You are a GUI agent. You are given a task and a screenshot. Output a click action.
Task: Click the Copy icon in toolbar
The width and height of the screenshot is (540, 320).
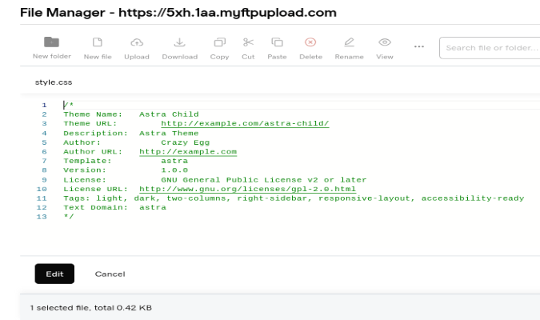click(220, 42)
